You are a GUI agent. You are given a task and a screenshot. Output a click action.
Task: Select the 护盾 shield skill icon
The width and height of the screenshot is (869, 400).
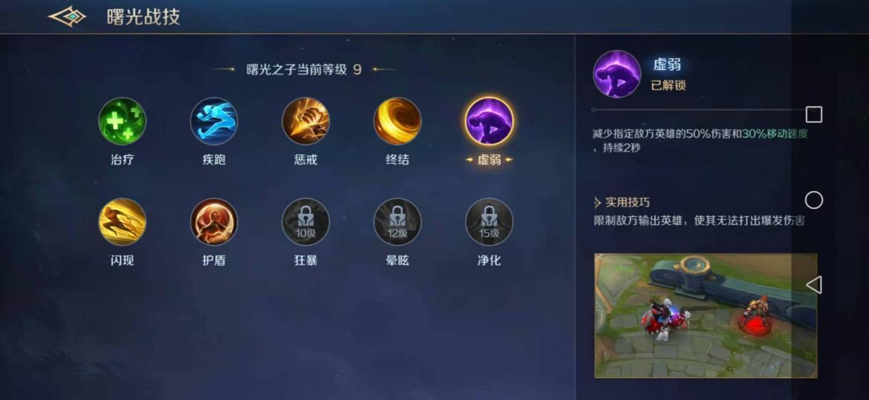[x=214, y=222]
